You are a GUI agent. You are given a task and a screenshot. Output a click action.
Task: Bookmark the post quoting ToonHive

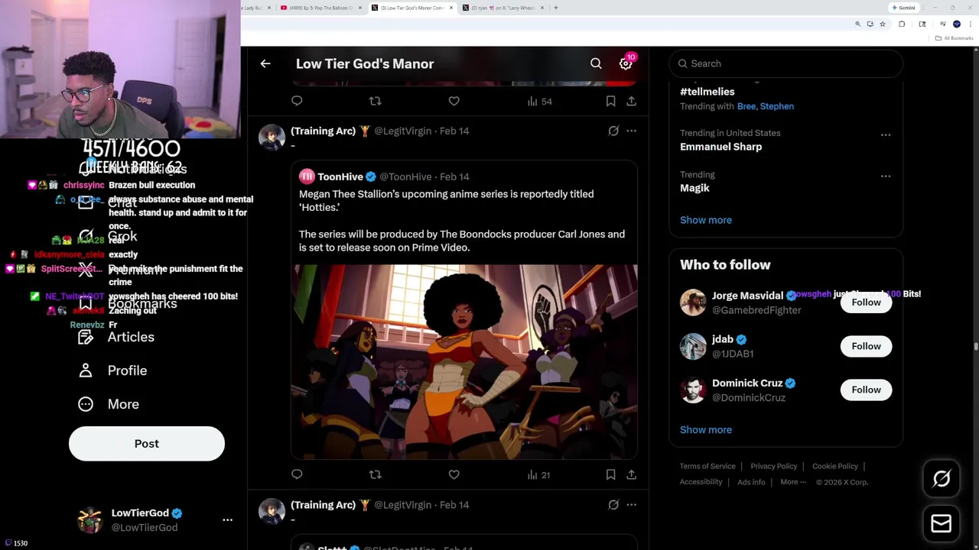(x=610, y=474)
